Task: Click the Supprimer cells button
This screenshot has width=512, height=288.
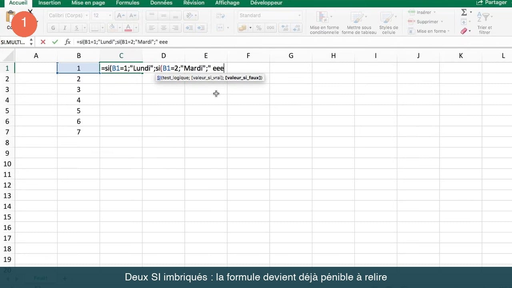Action: [426, 22]
